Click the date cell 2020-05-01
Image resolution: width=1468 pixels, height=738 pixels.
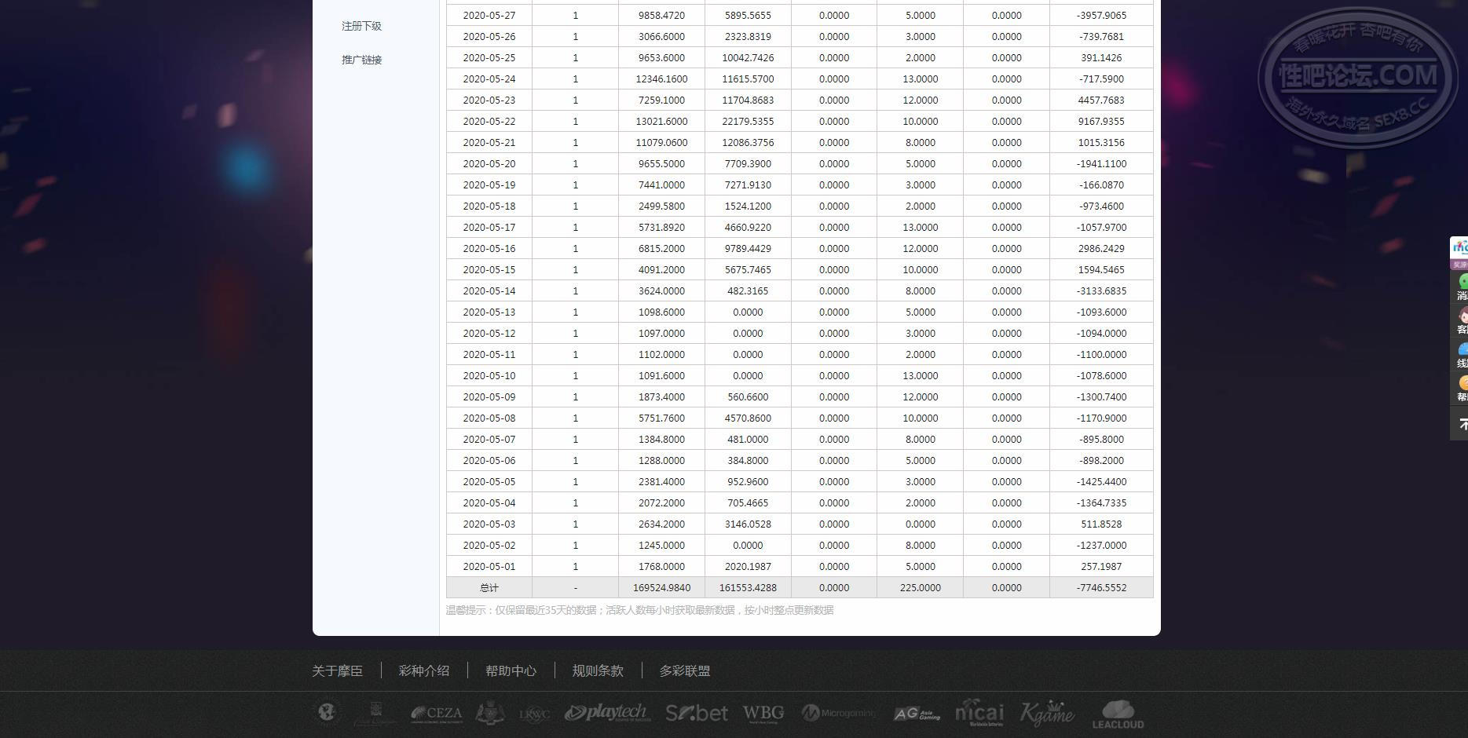coord(489,566)
